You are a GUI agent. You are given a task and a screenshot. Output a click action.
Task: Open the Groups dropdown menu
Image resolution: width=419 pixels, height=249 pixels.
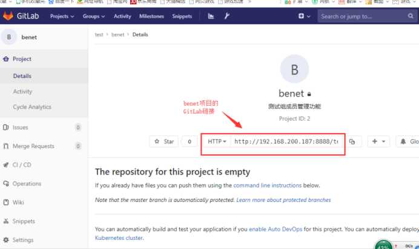[93, 16]
